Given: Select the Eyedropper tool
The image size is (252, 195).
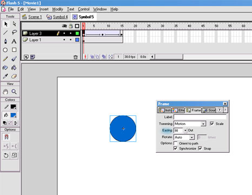Looking at the screenshot, I should point(5,76).
